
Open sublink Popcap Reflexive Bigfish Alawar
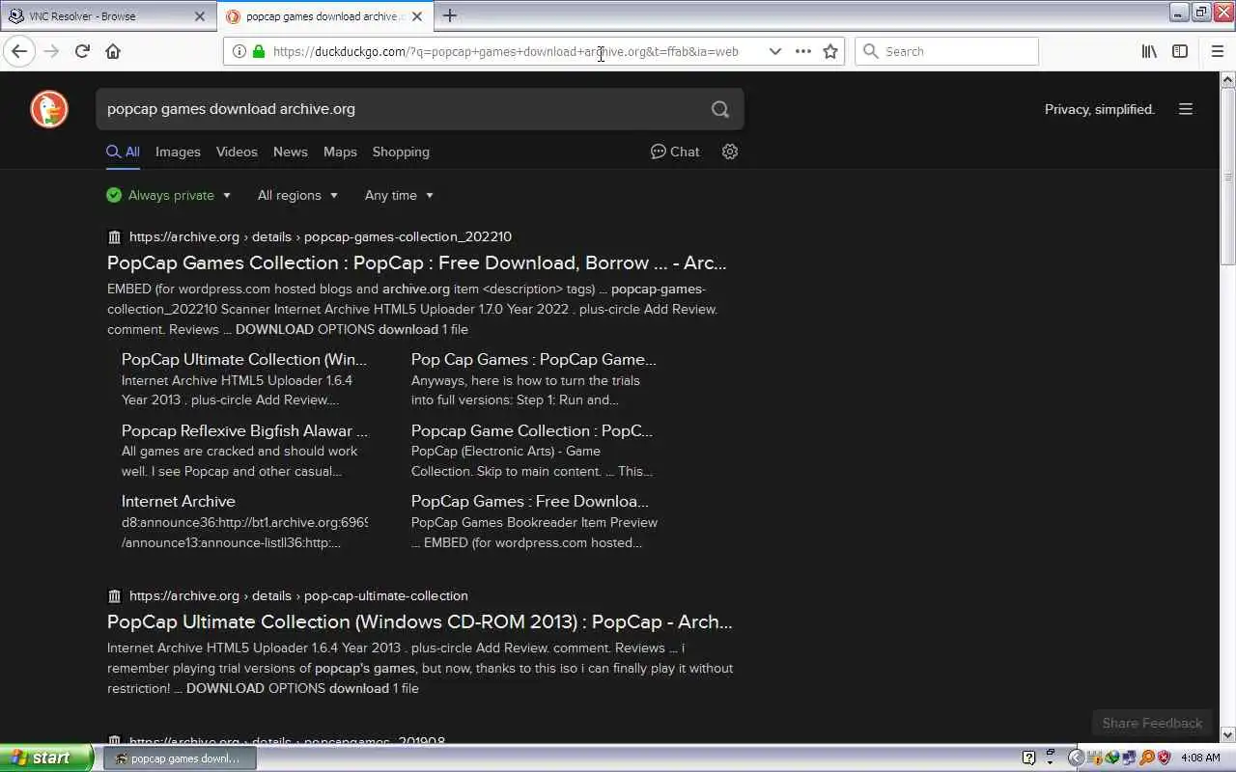point(244,430)
